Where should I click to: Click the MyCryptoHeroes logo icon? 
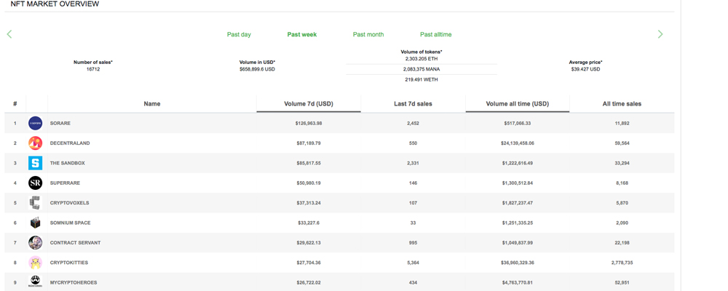35,282
